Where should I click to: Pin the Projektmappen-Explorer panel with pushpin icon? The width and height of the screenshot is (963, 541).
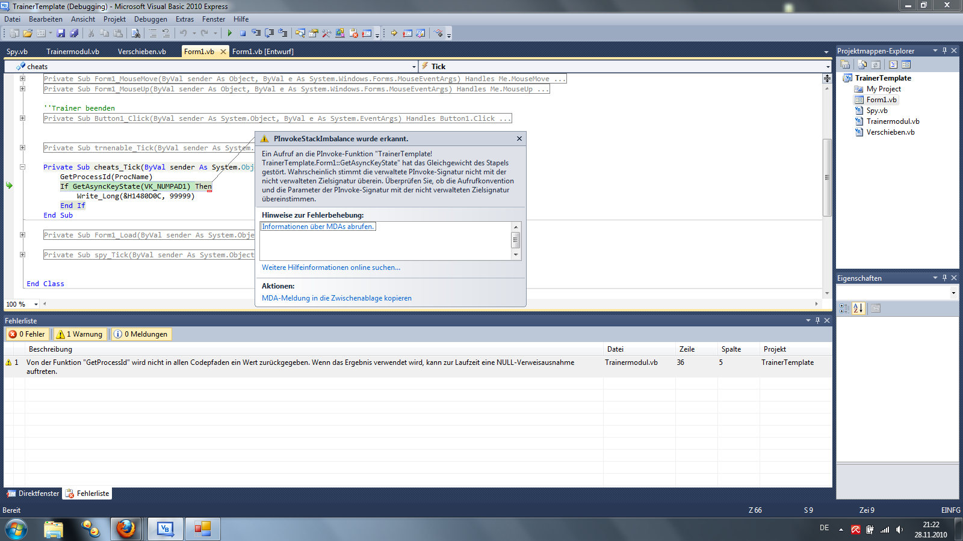pos(944,51)
